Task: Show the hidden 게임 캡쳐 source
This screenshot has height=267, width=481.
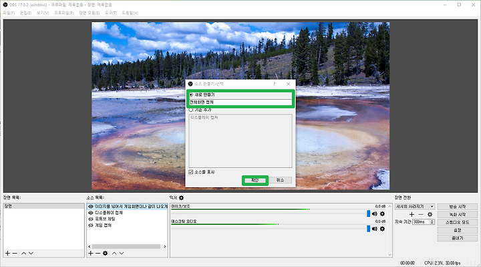Action: click(91, 226)
